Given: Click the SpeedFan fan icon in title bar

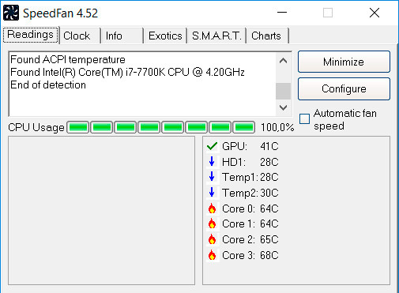Looking at the screenshot, I should 11,13.
